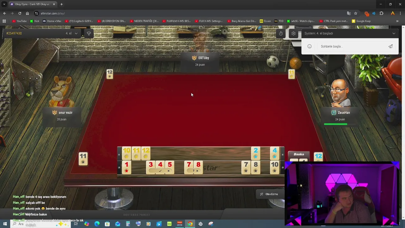Open the trophy leaderboard icon
This screenshot has height=228, width=405.
(x=89, y=33)
